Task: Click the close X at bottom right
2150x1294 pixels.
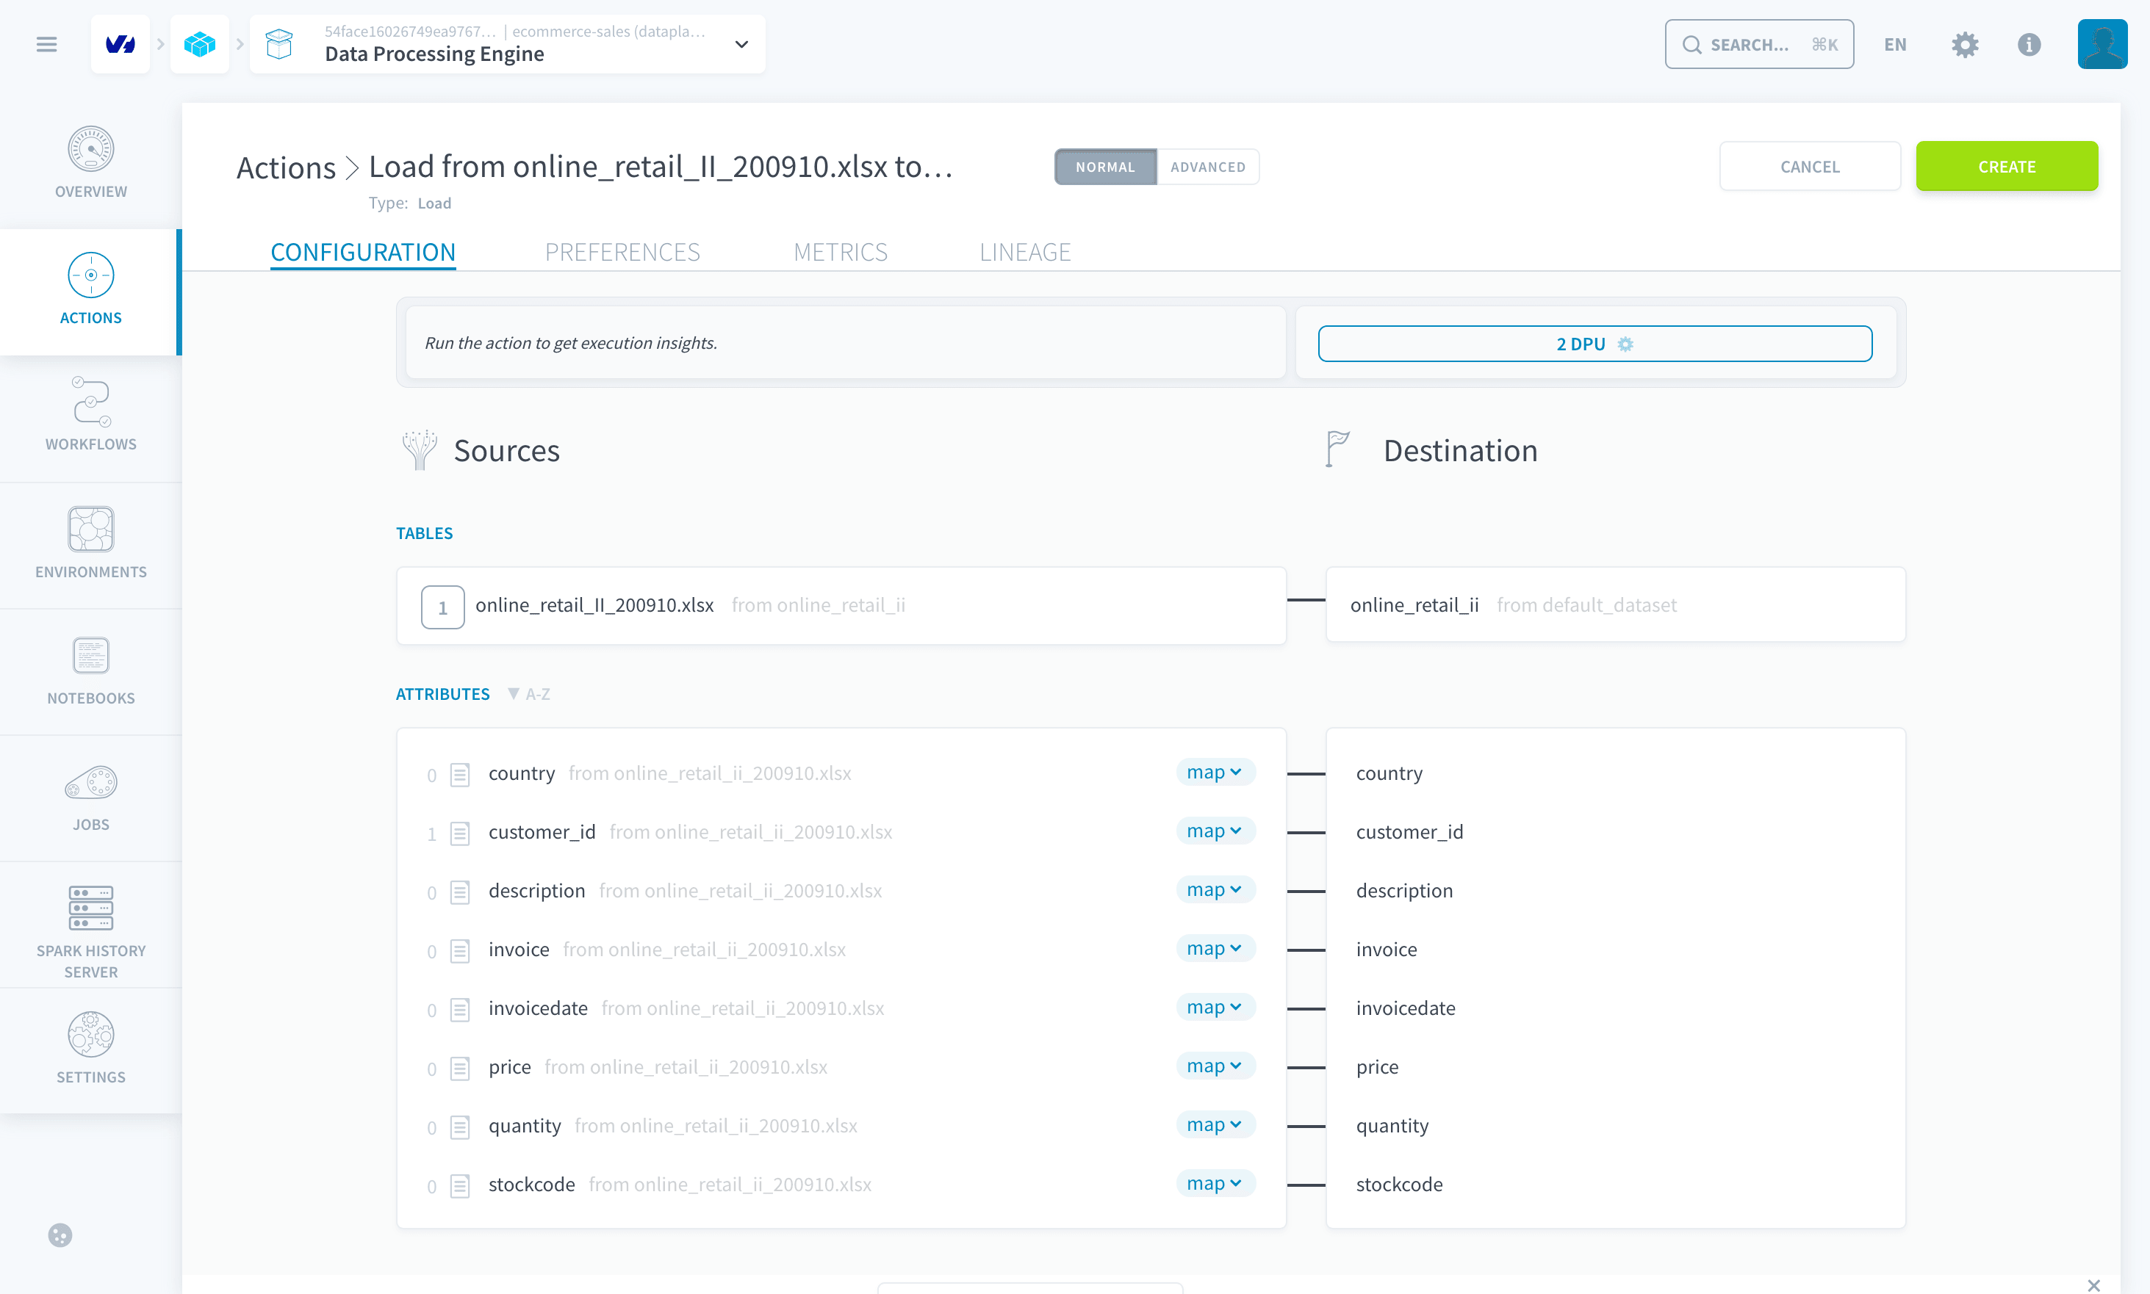Action: [2093, 1284]
